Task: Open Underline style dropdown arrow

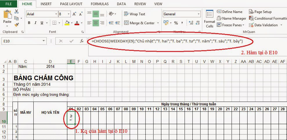Action: click(47, 23)
